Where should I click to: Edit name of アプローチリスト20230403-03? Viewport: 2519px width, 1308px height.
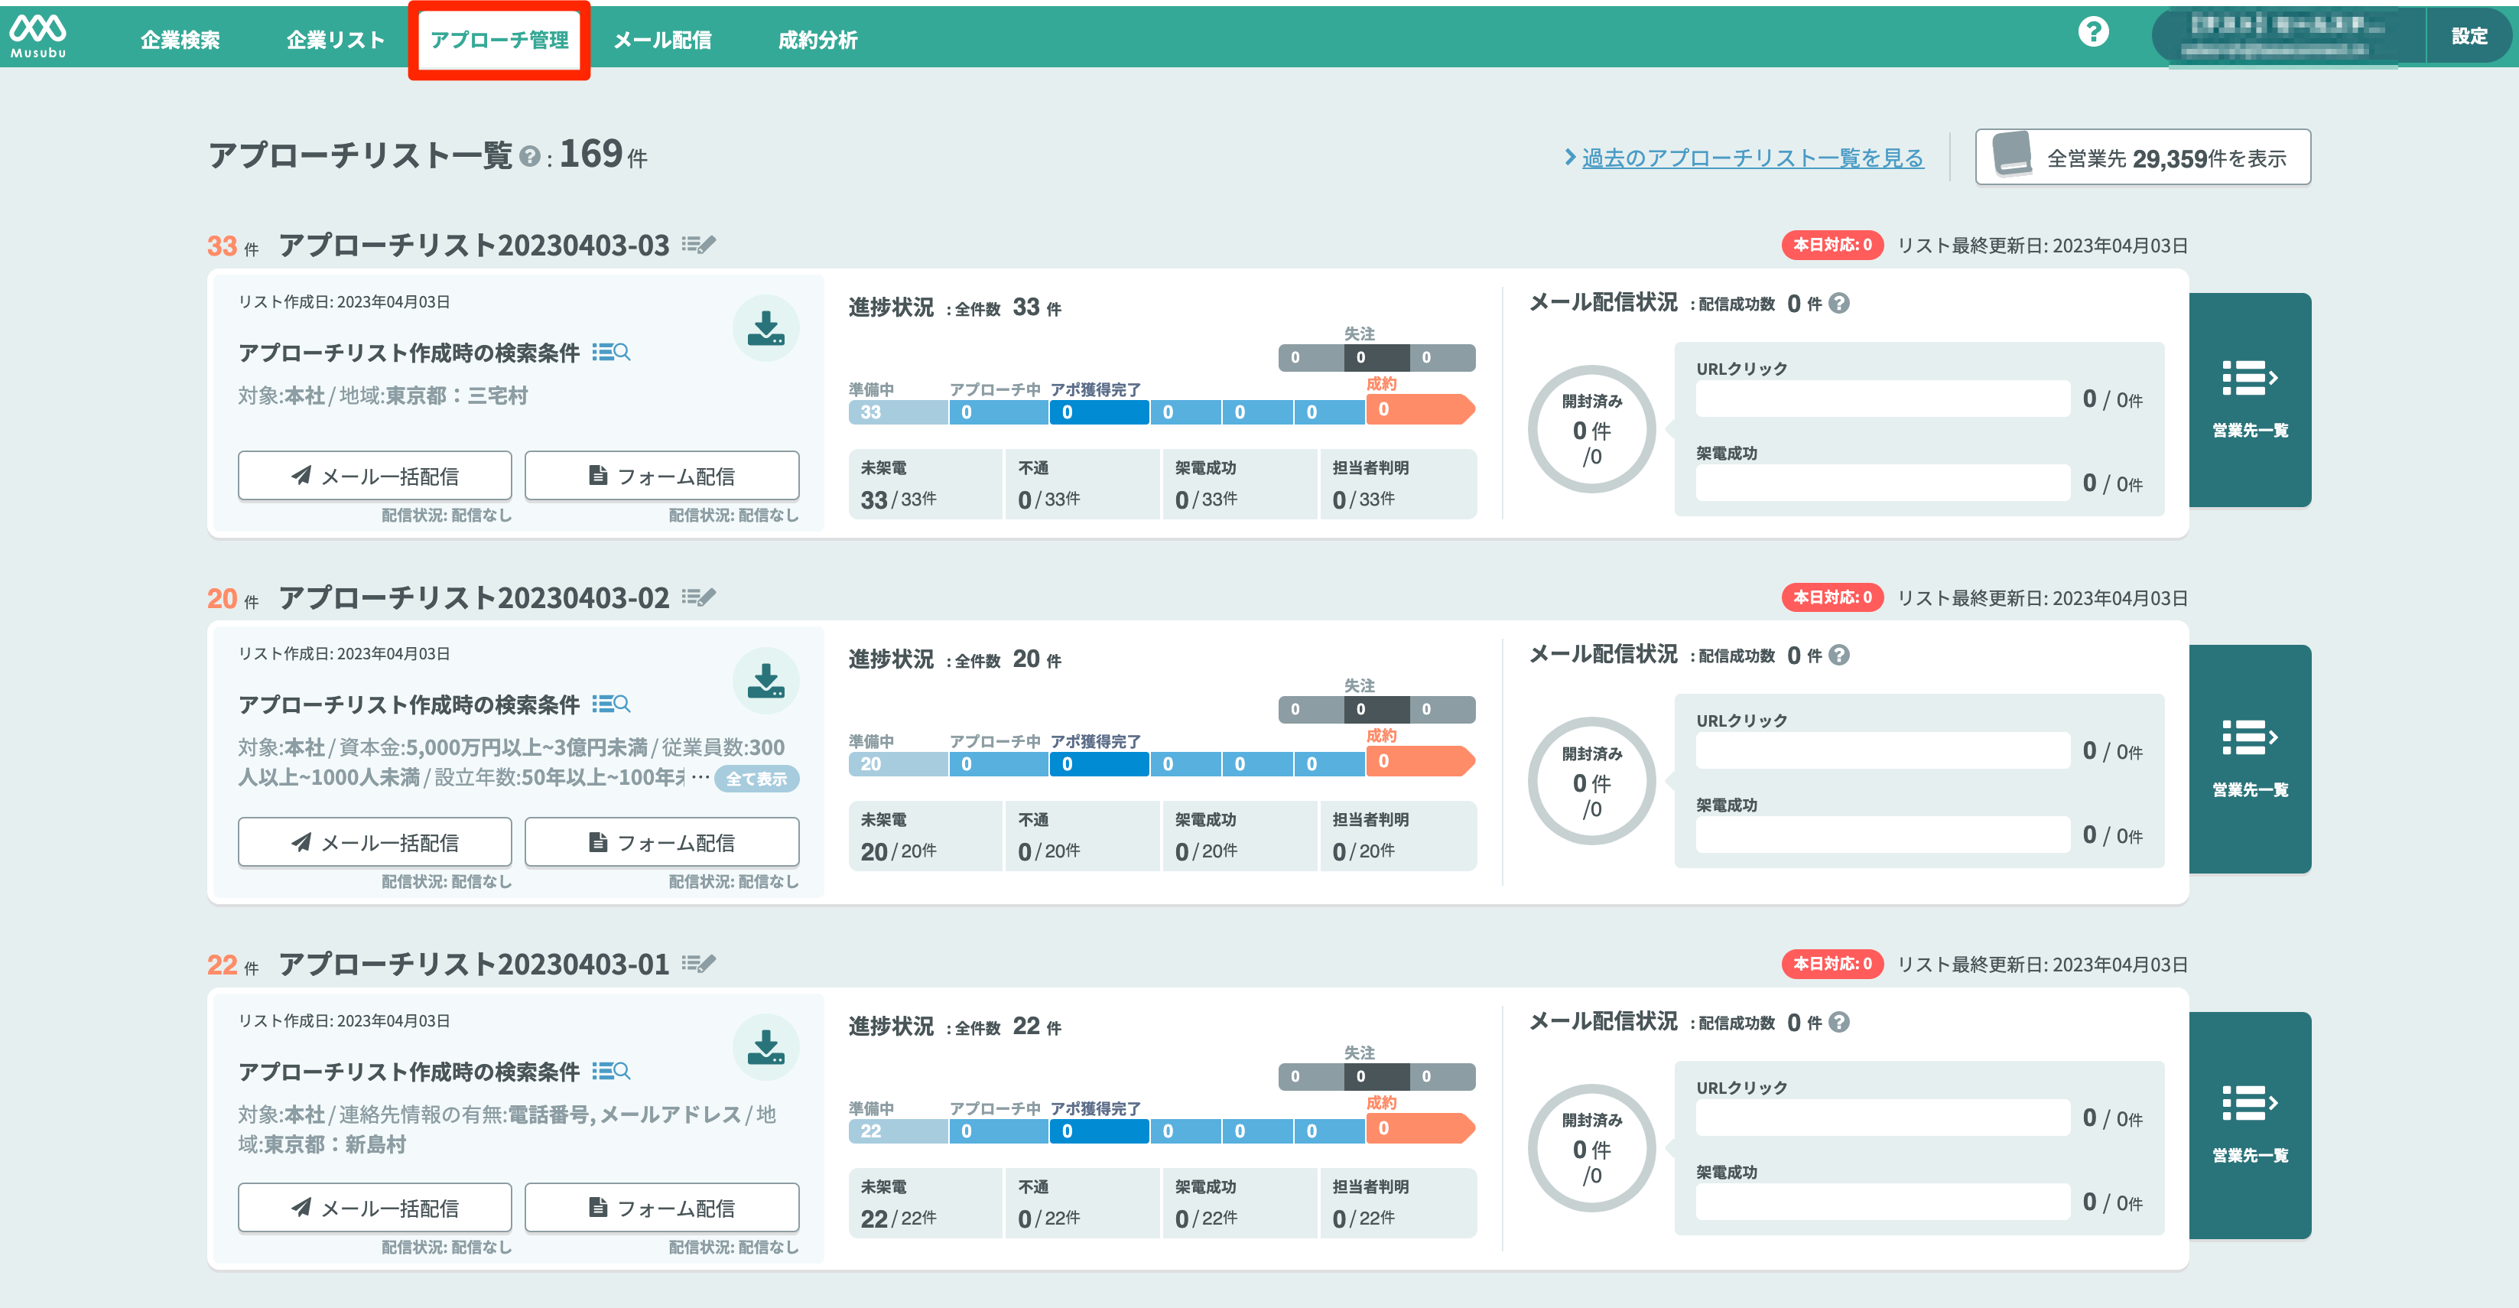(x=698, y=245)
